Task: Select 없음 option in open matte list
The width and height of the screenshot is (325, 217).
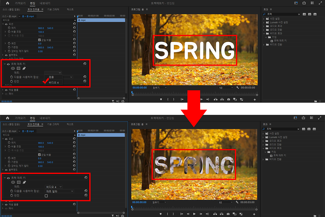Action: [51, 77]
